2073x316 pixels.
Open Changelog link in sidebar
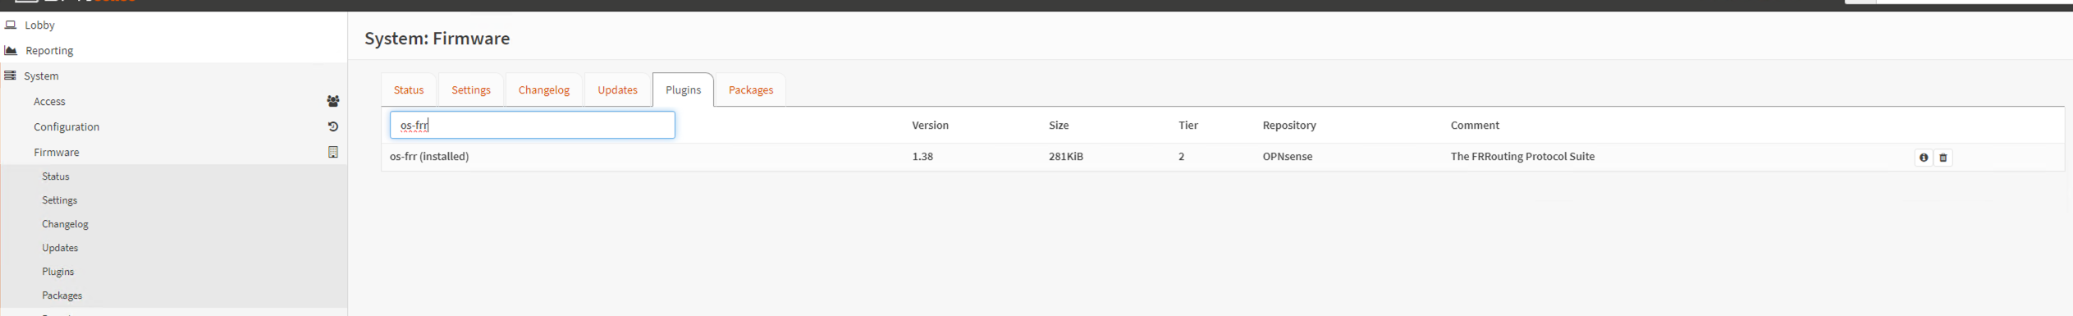[x=66, y=224]
